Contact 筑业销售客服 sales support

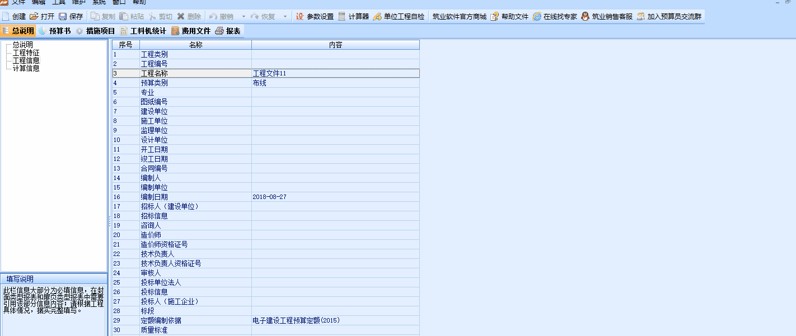[607, 17]
